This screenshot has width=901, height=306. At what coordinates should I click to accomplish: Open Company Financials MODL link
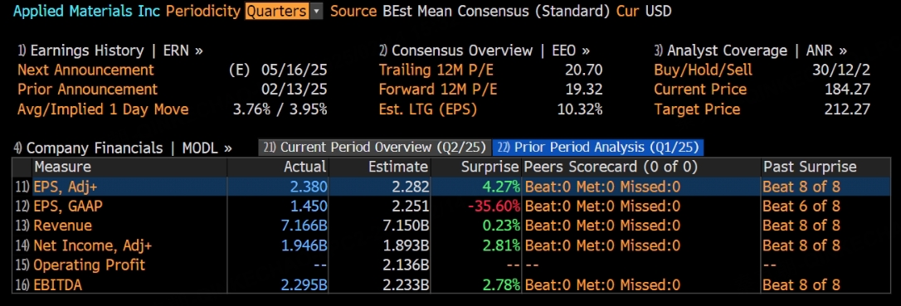(x=123, y=148)
